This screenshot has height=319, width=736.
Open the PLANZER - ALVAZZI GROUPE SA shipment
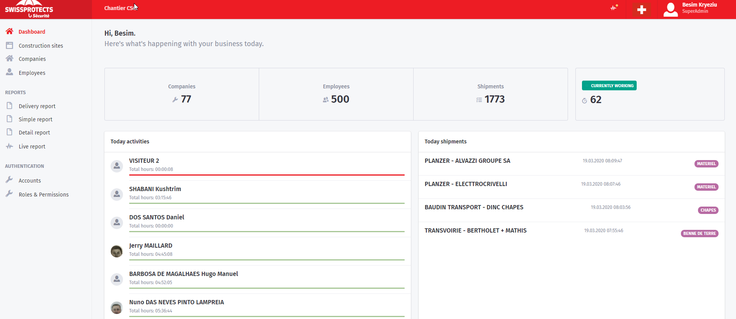point(467,161)
